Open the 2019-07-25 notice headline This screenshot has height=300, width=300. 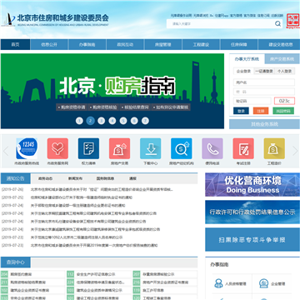point(82,197)
